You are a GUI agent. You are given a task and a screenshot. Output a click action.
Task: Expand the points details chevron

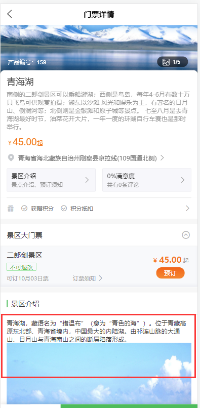tap(187, 209)
